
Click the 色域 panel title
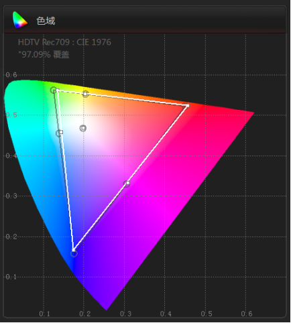(x=46, y=21)
